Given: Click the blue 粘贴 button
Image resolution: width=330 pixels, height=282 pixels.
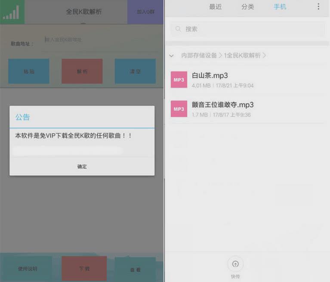Looking at the screenshot, I should pos(29,71).
